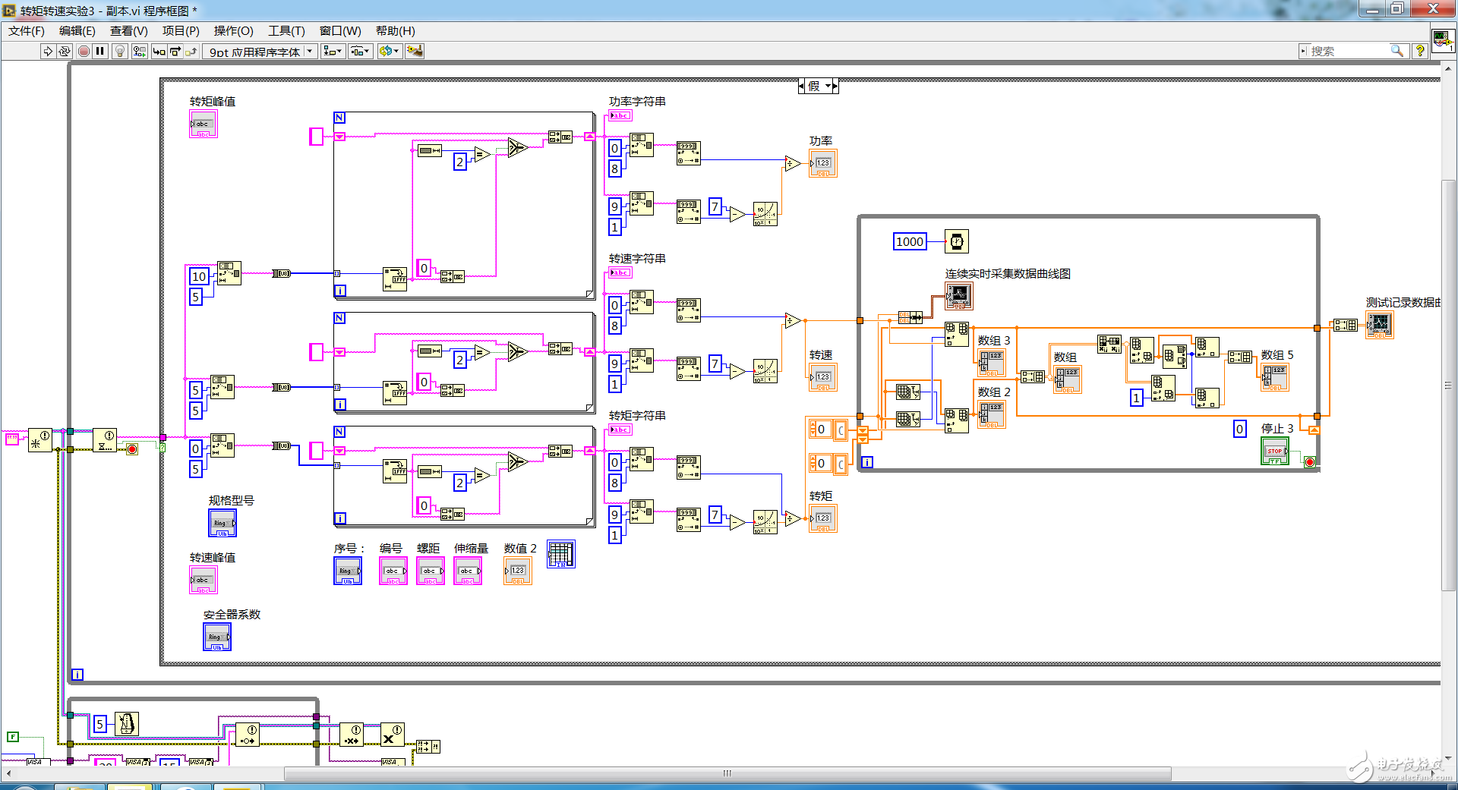
Task: Go to previous case with left selector arrow
Action: click(x=801, y=87)
